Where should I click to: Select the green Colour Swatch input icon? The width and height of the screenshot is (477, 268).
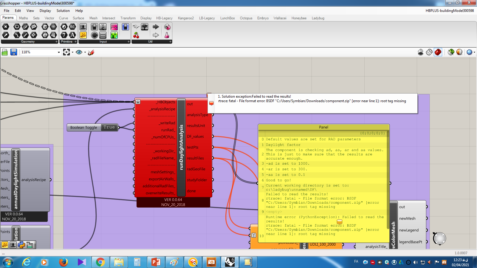click(x=114, y=35)
